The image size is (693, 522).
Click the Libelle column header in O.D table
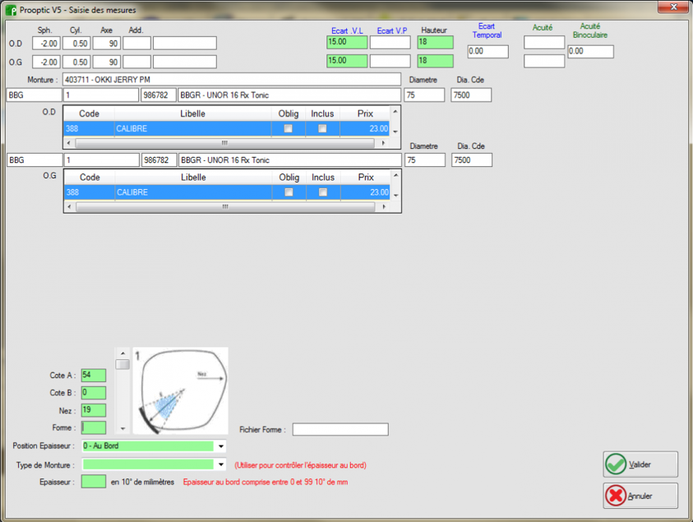192,113
